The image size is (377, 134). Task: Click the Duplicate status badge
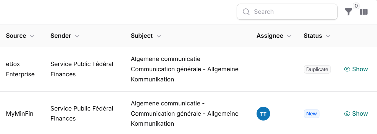coord(317,69)
